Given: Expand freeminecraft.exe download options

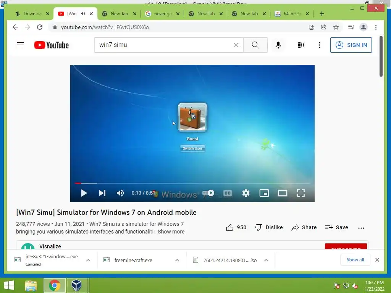Looking at the screenshot, I should [x=177, y=260].
